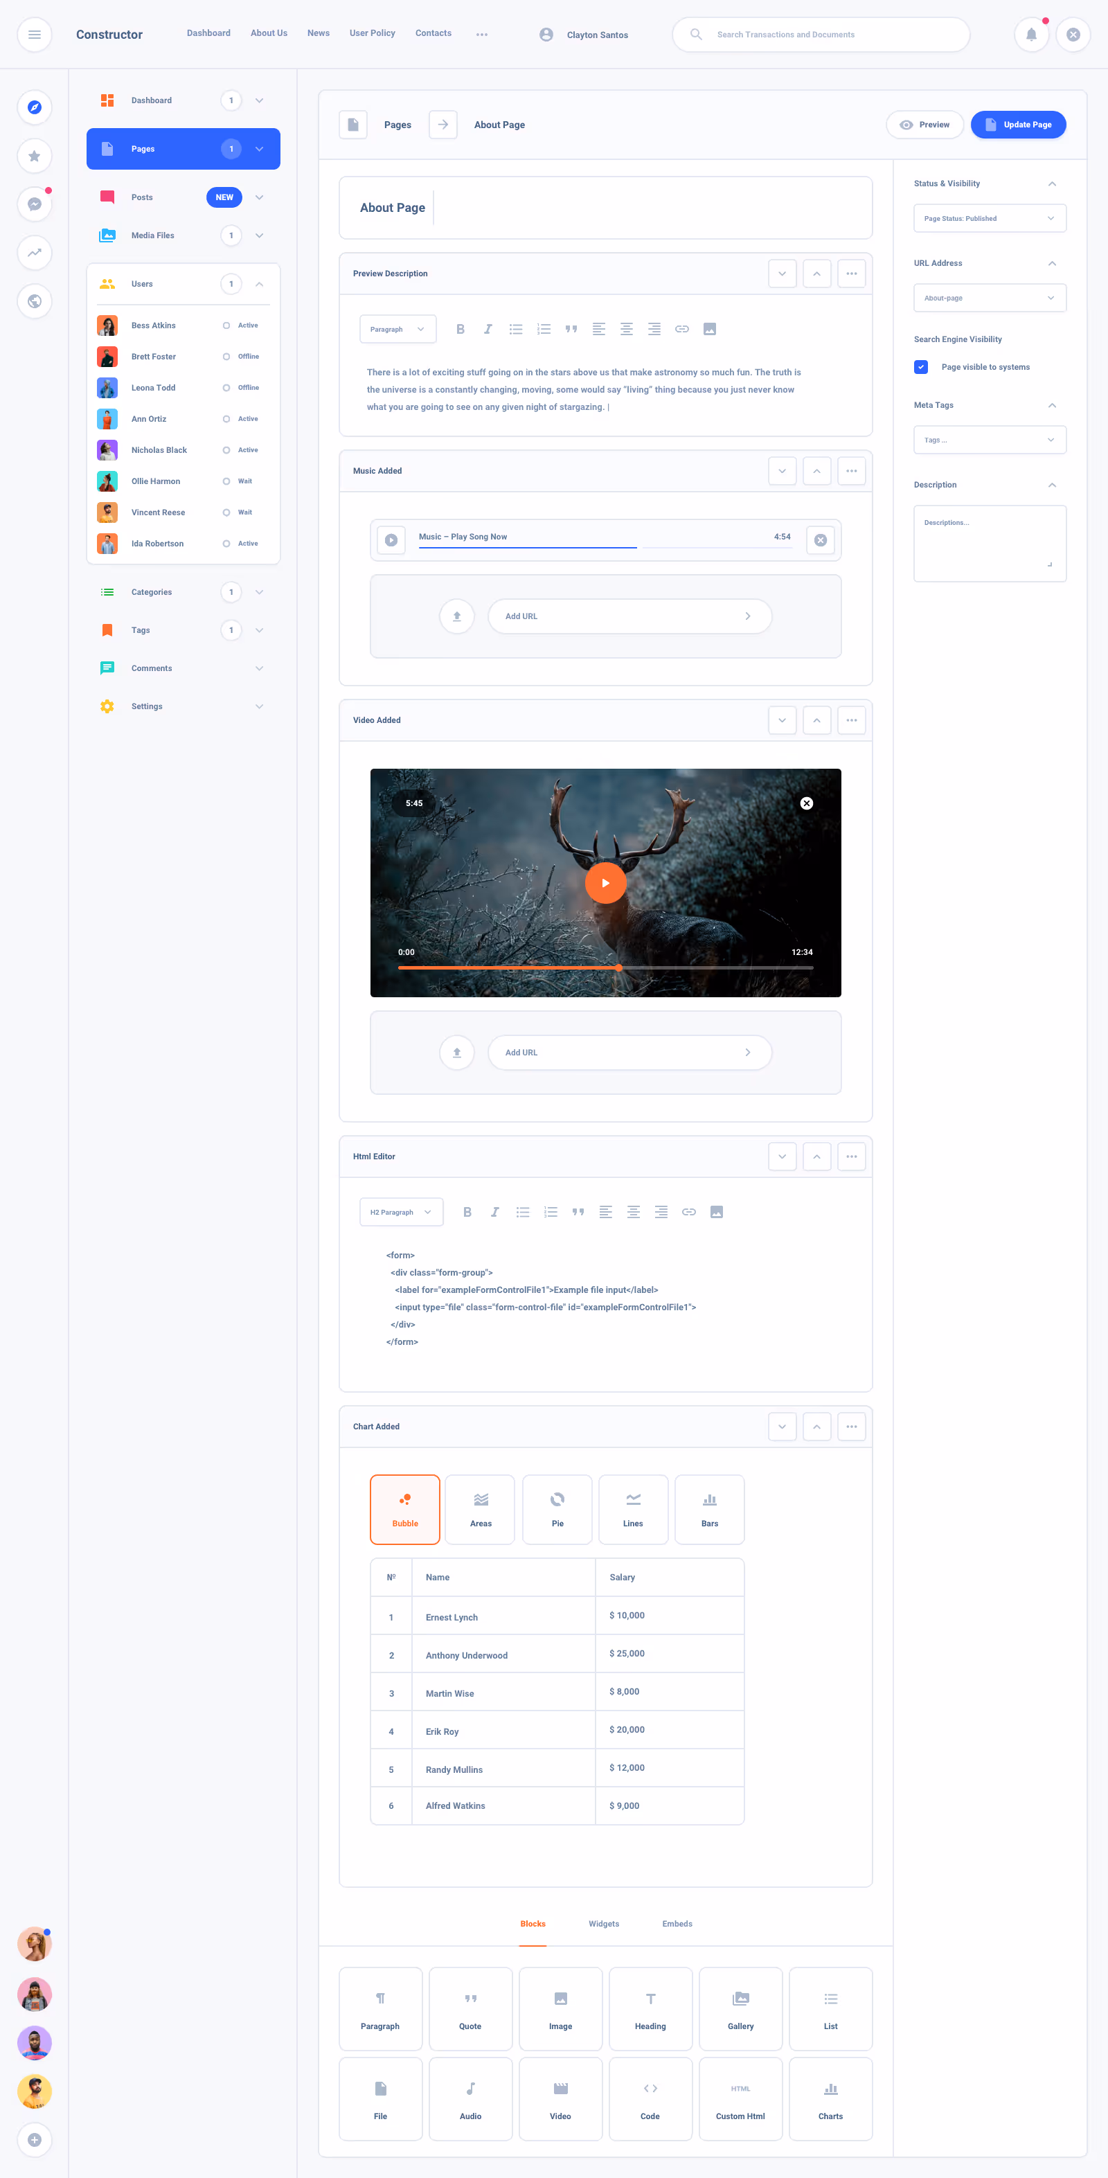Click upload icon in Video Added block
The width and height of the screenshot is (1108, 2178).
point(457,1053)
